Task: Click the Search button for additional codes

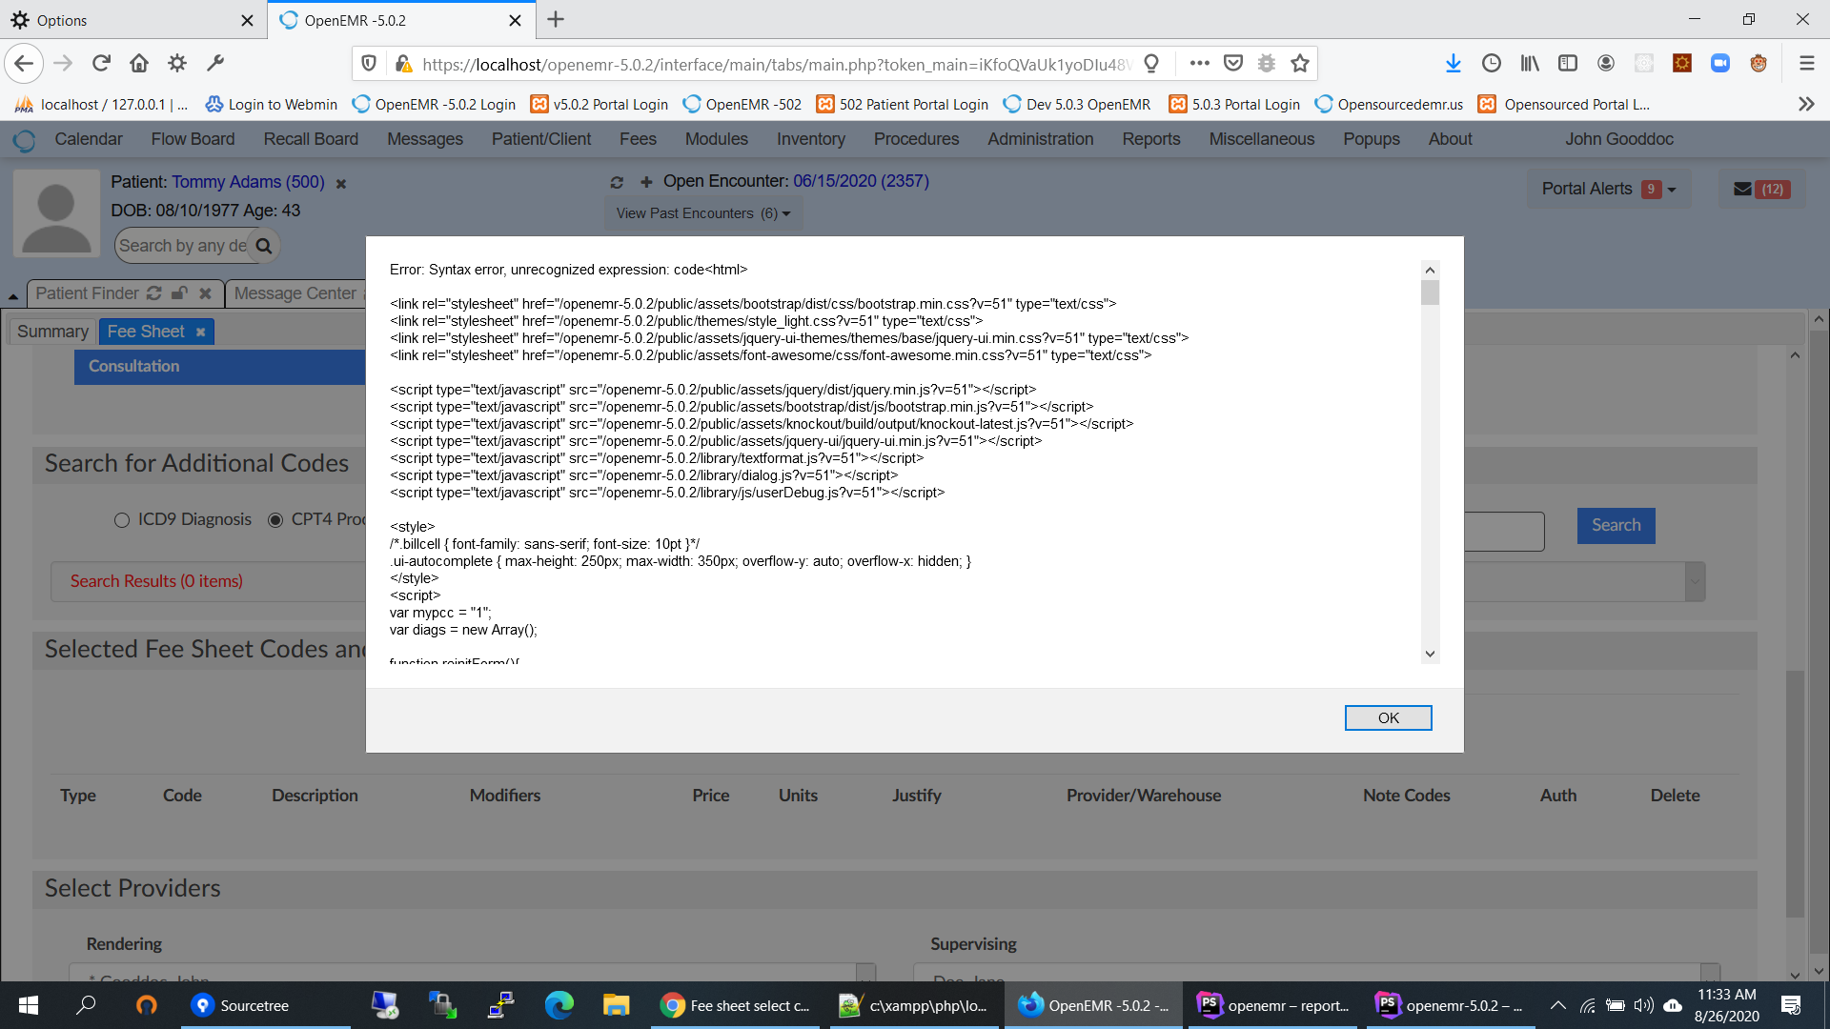Action: coord(1616,525)
